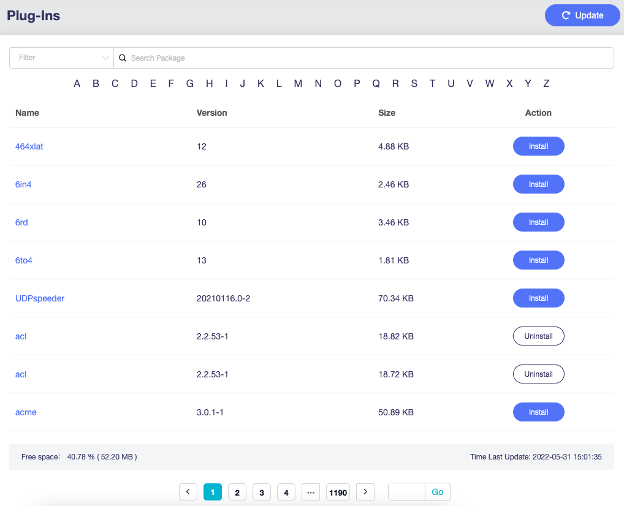Filter packages by letter L
Screen dimensions: 624x506
pyautogui.click(x=279, y=83)
